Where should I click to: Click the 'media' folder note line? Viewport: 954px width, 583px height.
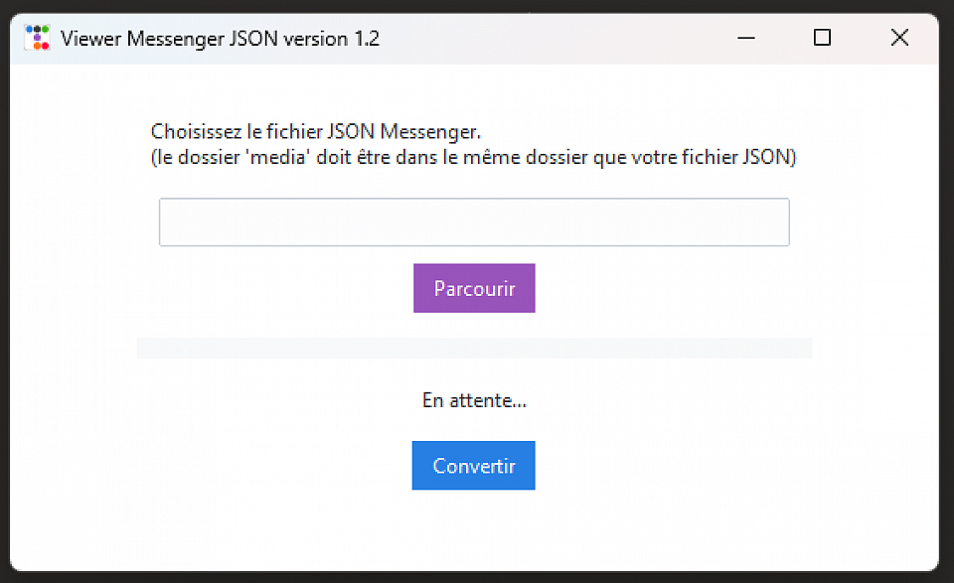[x=474, y=157]
